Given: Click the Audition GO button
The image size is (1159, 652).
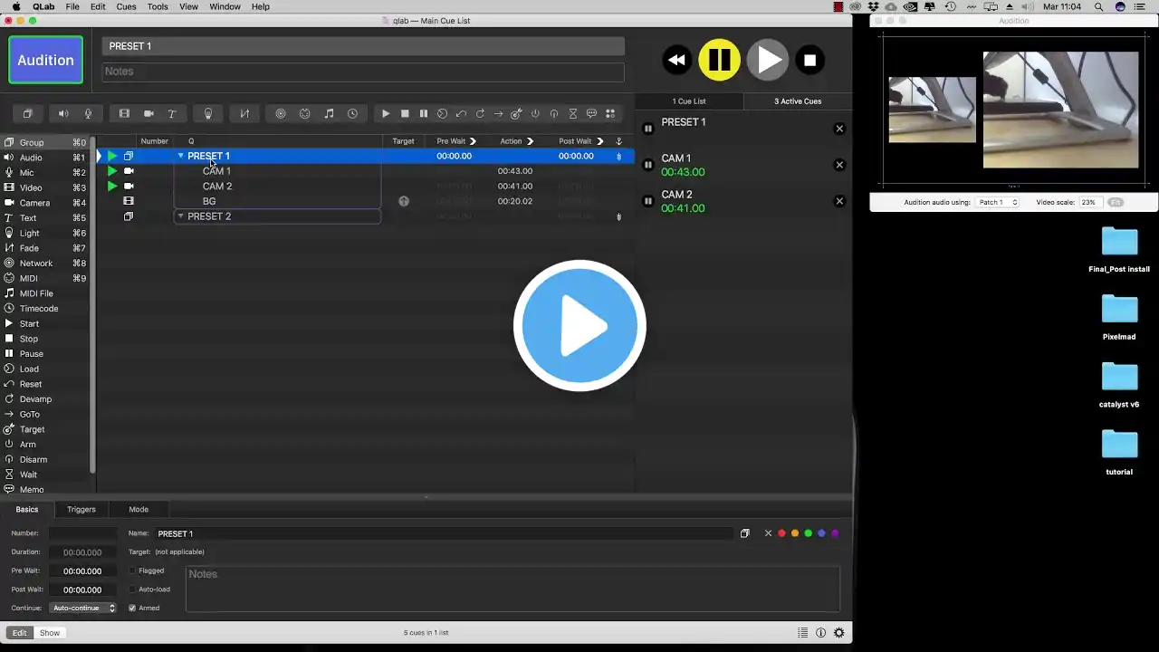Looking at the screenshot, I should [45, 61].
